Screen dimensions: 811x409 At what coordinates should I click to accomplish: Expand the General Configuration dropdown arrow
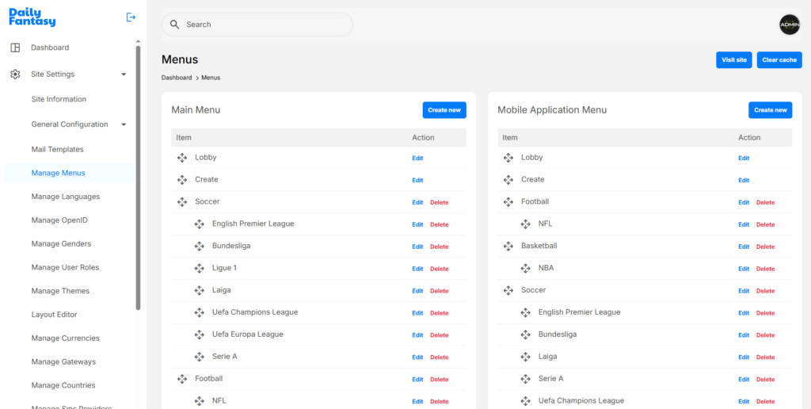click(124, 124)
